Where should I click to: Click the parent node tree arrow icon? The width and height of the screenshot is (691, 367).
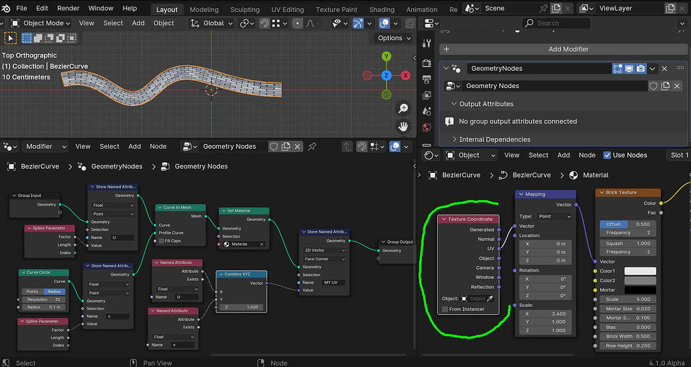tap(347, 146)
